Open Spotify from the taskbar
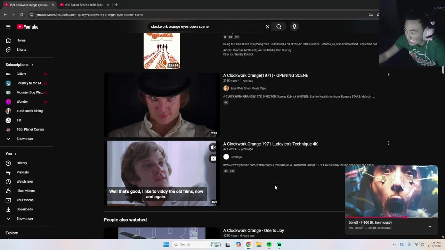 point(269,244)
